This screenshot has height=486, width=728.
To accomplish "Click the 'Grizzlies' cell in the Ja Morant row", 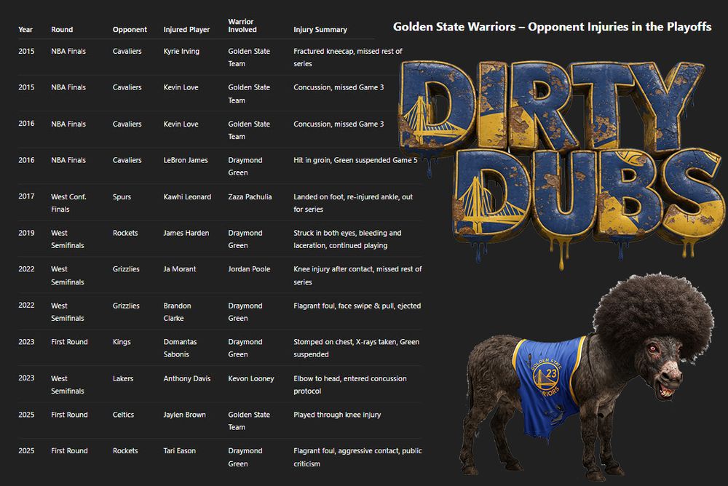I will point(126,269).
